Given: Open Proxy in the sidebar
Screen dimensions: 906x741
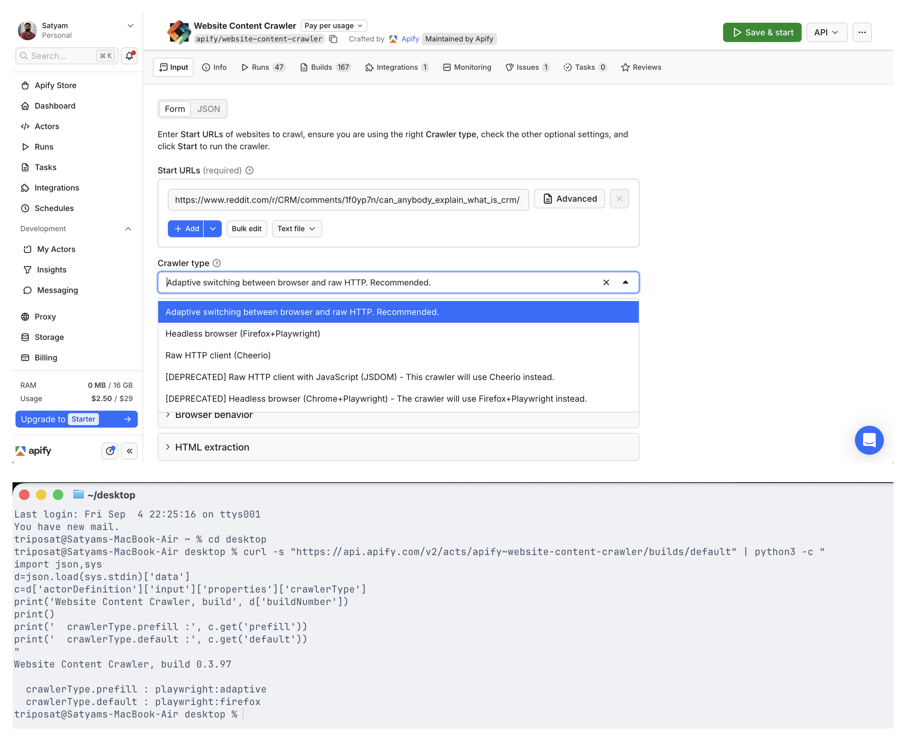Looking at the screenshot, I should coord(45,317).
